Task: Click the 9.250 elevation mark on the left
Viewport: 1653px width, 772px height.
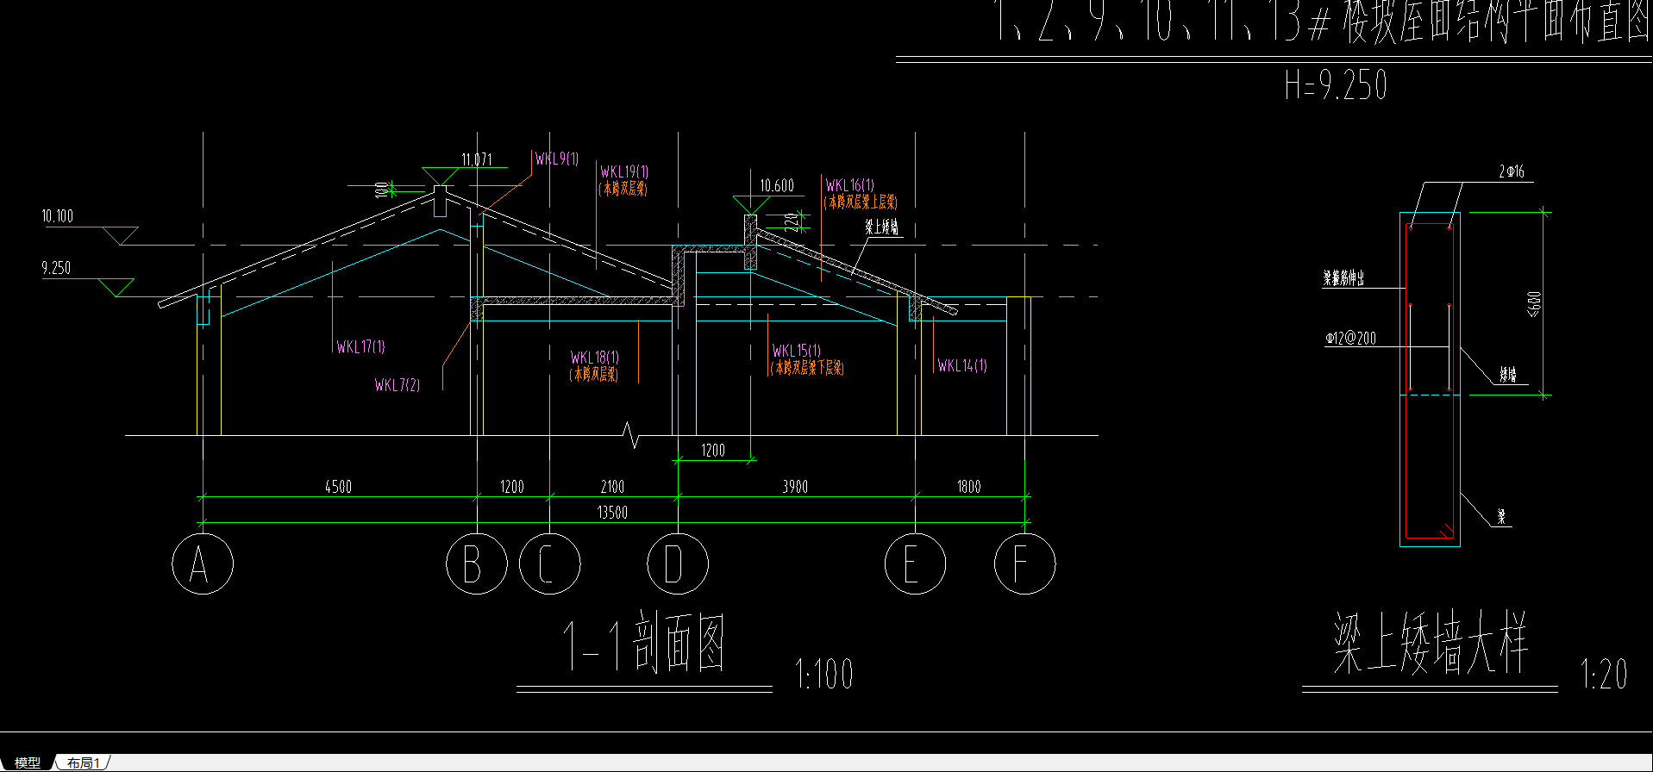Action: click(x=56, y=268)
